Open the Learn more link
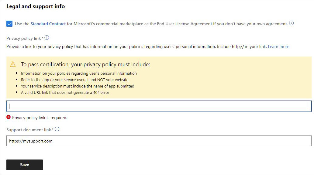 278,47
